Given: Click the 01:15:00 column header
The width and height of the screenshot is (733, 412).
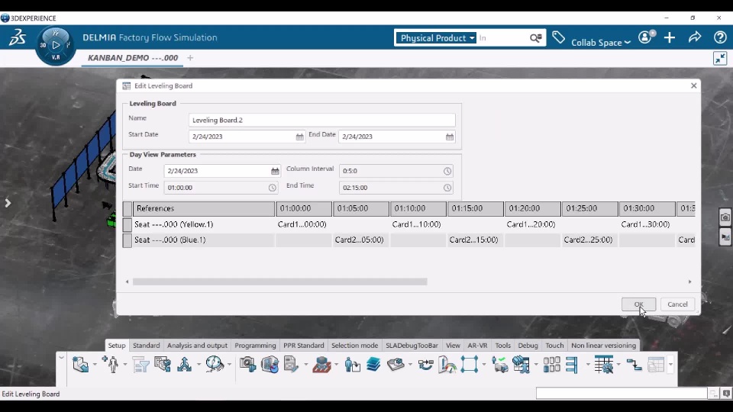Looking at the screenshot, I should (475, 209).
